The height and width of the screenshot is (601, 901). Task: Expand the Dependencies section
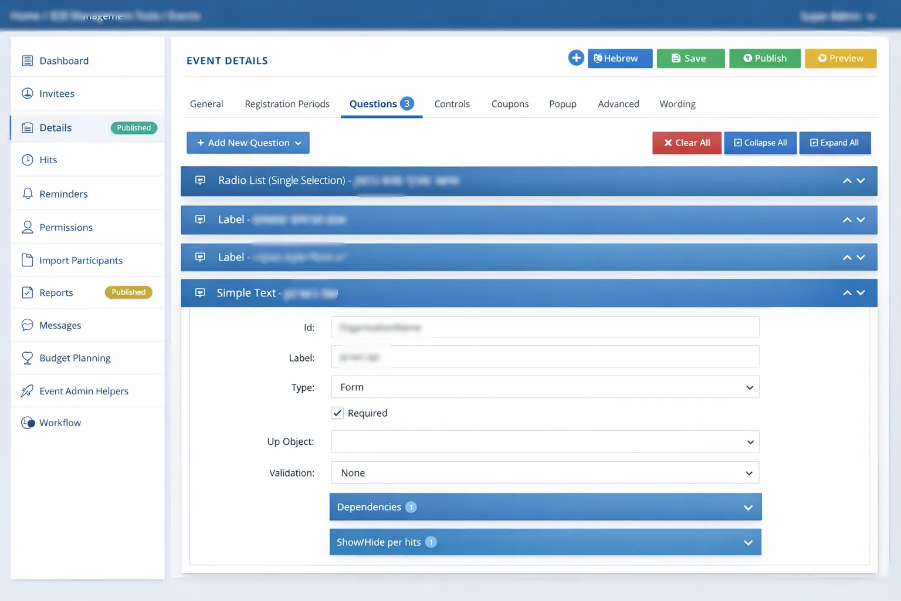click(546, 507)
